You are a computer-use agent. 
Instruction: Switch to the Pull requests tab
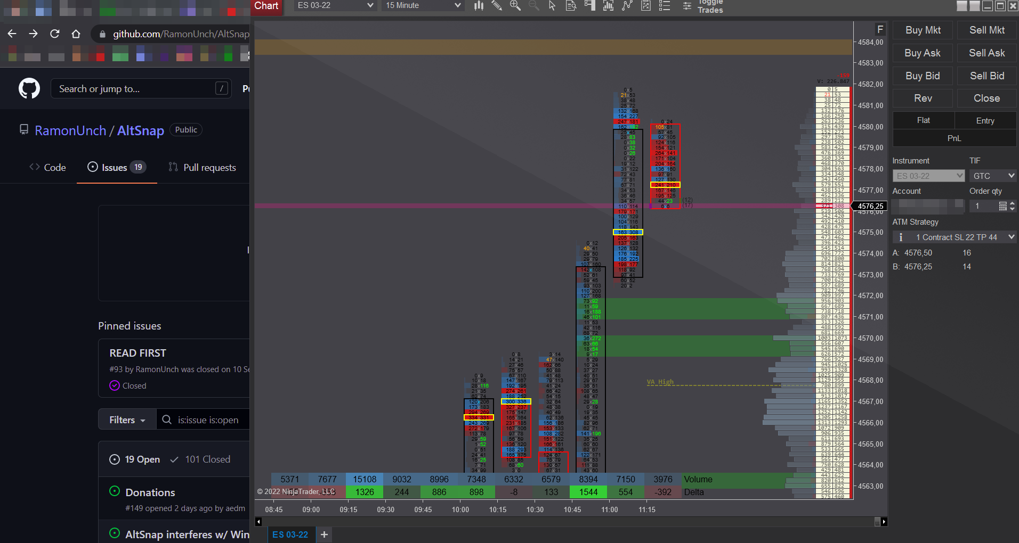point(202,167)
